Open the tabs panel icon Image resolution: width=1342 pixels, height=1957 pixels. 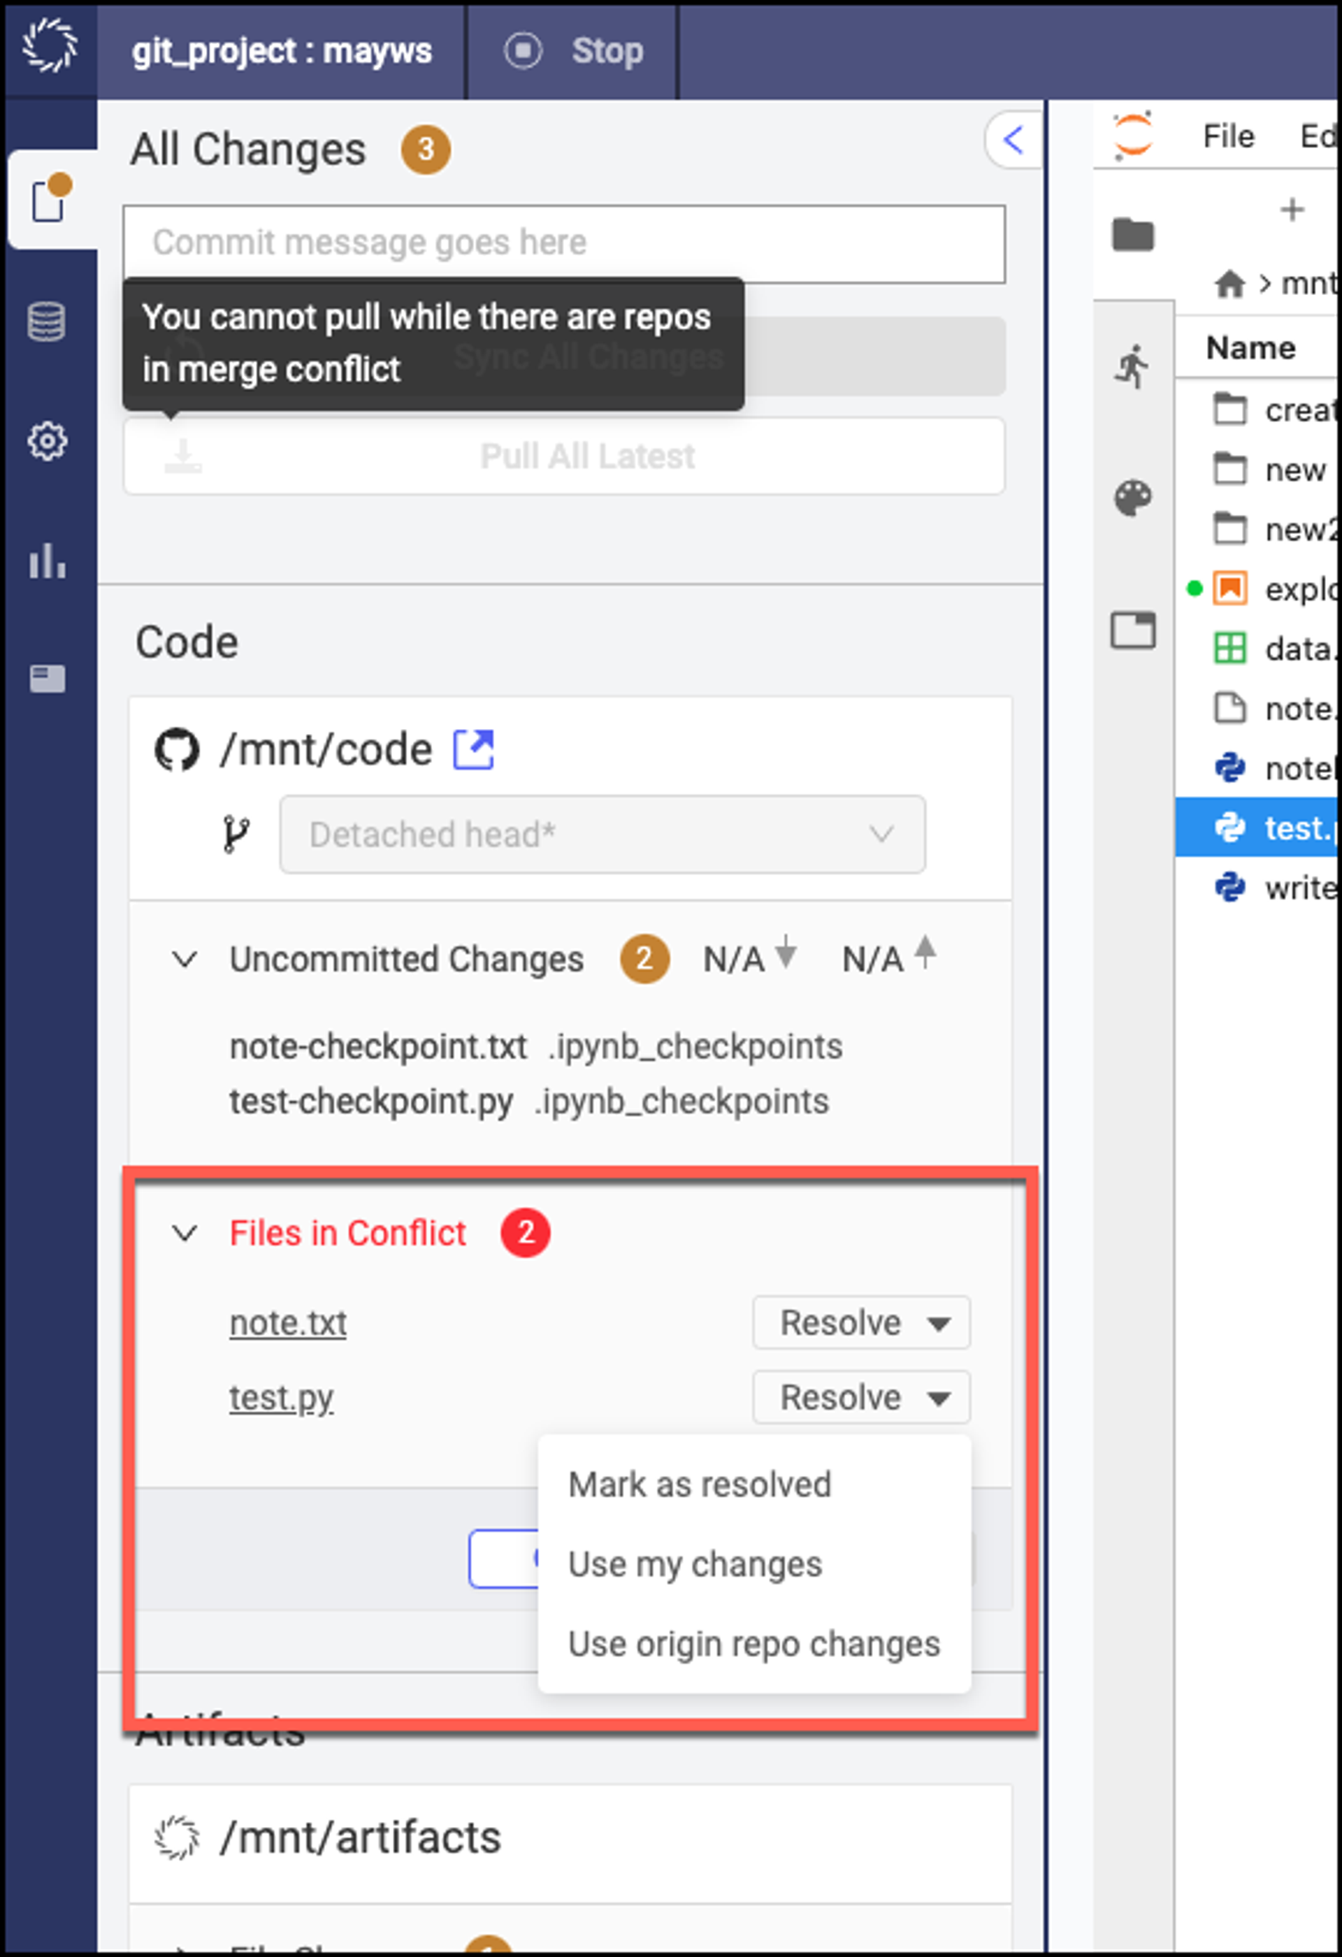click(1132, 630)
